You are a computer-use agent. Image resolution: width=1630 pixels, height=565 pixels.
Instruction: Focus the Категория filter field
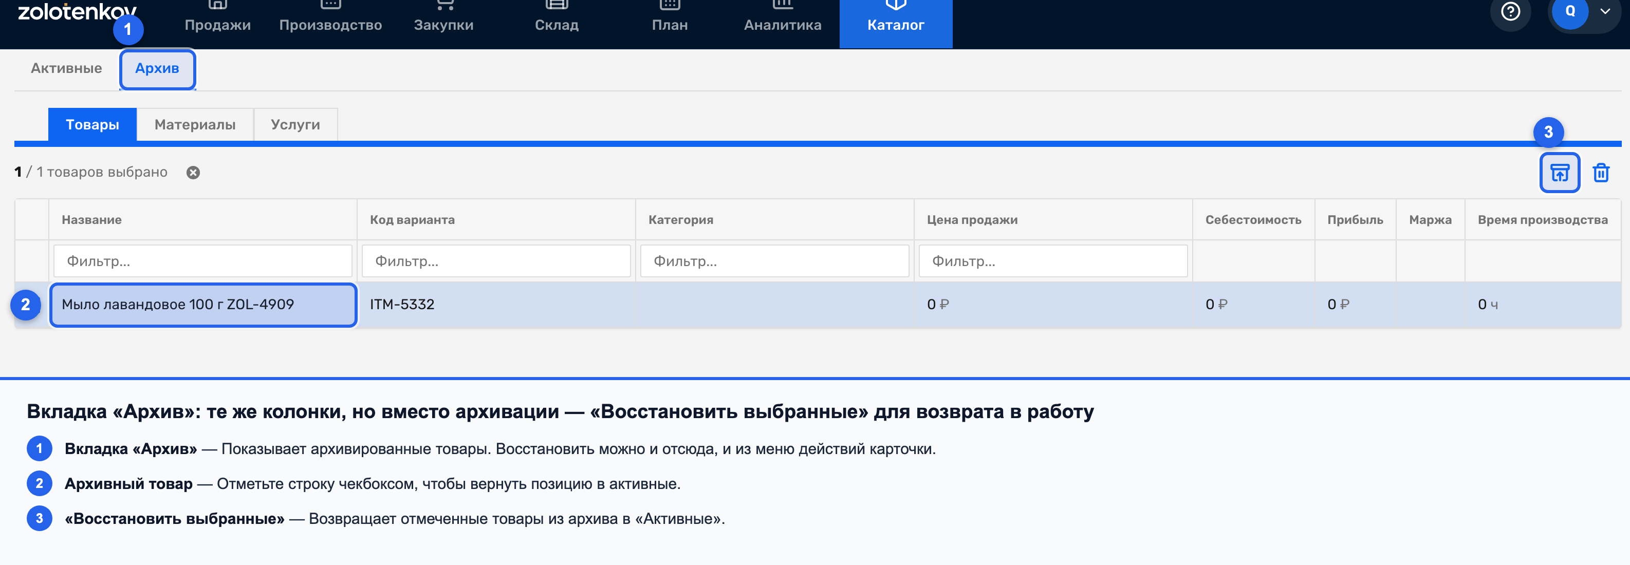click(x=774, y=261)
